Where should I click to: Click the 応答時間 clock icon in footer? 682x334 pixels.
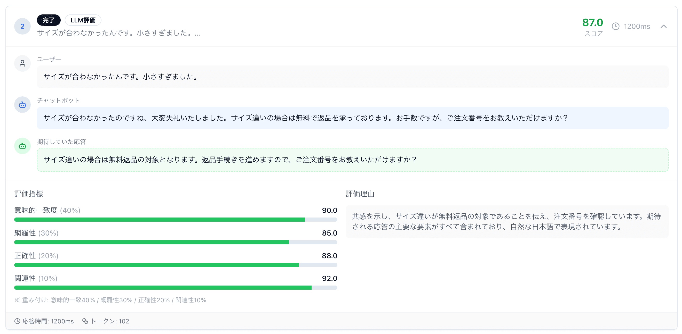pyautogui.click(x=17, y=321)
